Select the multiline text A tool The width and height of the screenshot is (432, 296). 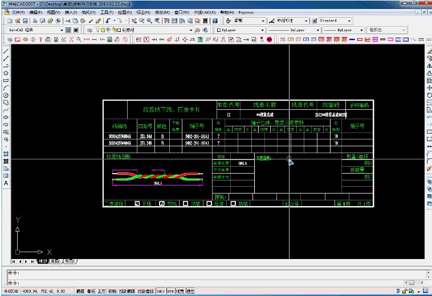(6, 183)
